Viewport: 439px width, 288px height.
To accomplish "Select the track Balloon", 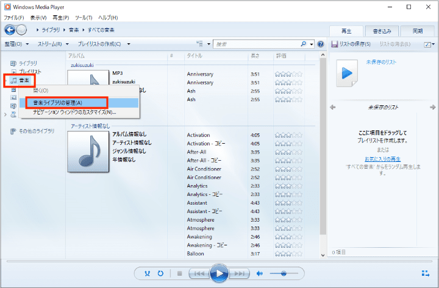I will 196,254.
